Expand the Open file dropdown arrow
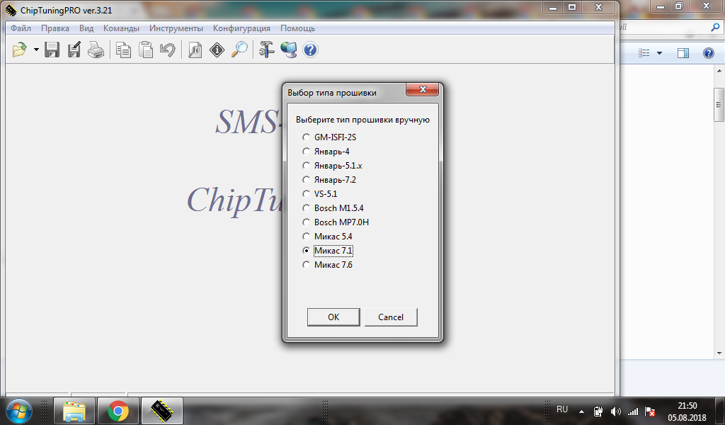Screen dimensions: 725x425 [x=36, y=50]
